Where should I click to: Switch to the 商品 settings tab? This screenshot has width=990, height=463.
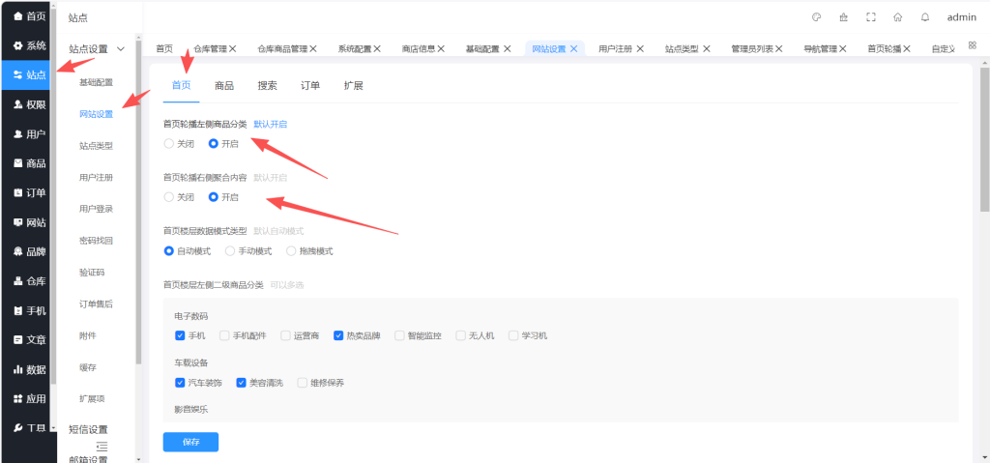(x=224, y=86)
